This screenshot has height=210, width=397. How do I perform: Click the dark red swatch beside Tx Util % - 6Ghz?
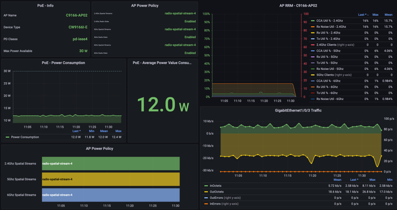[312, 93]
